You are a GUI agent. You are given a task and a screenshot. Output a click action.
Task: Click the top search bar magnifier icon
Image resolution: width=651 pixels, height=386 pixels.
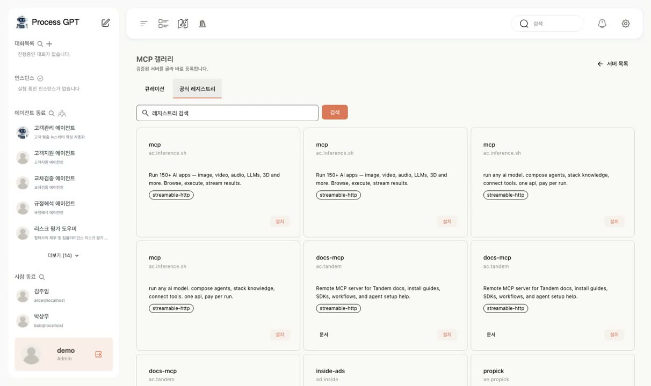(524, 24)
